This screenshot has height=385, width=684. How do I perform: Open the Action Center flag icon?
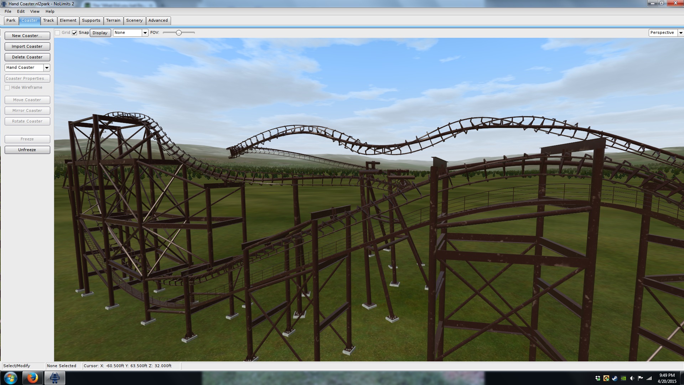coord(641,378)
